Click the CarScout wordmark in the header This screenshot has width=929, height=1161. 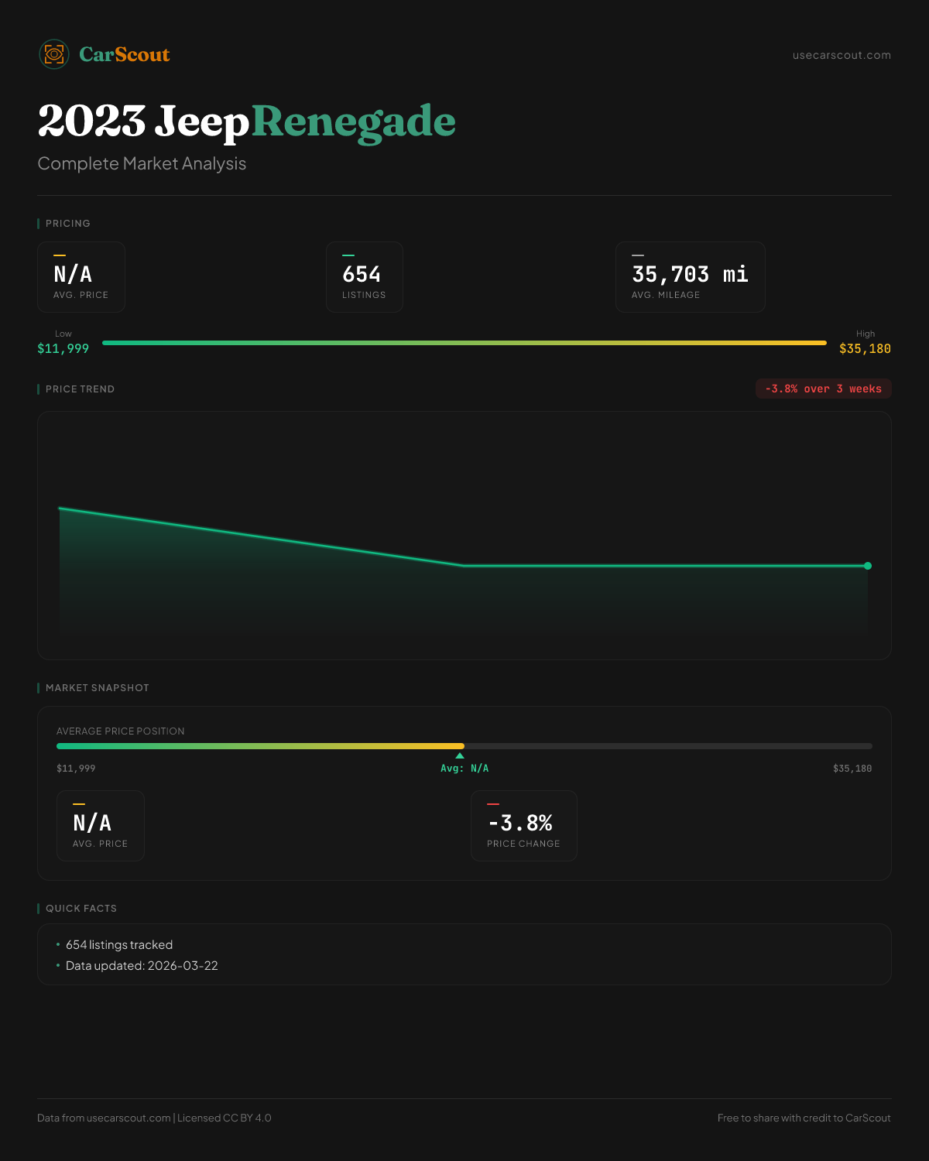pyautogui.click(x=125, y=54)
